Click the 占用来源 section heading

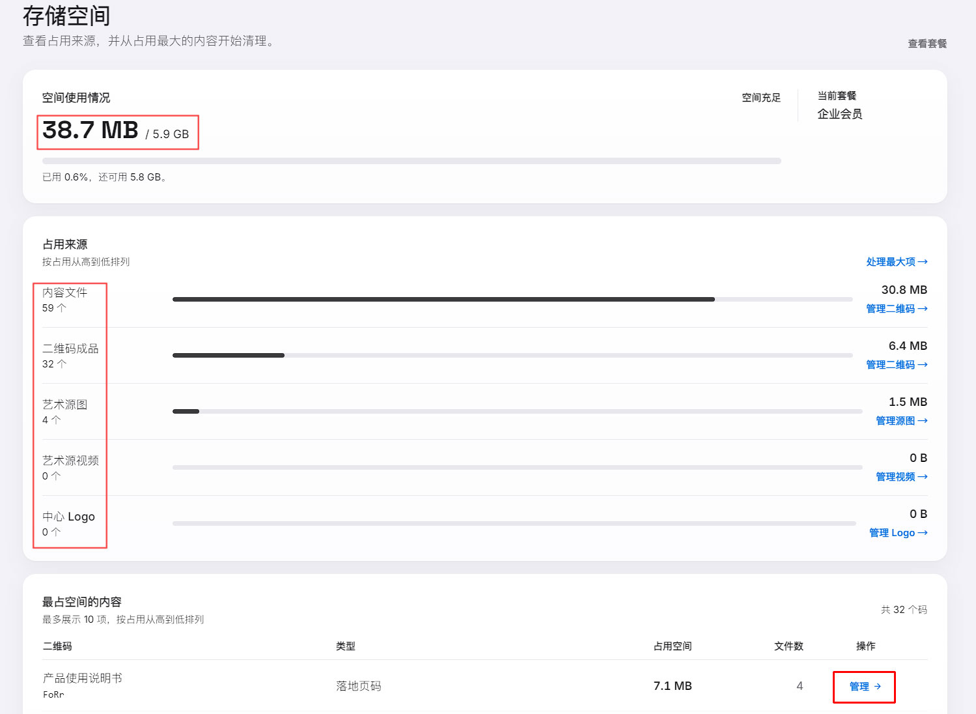(x=65, y=244)
